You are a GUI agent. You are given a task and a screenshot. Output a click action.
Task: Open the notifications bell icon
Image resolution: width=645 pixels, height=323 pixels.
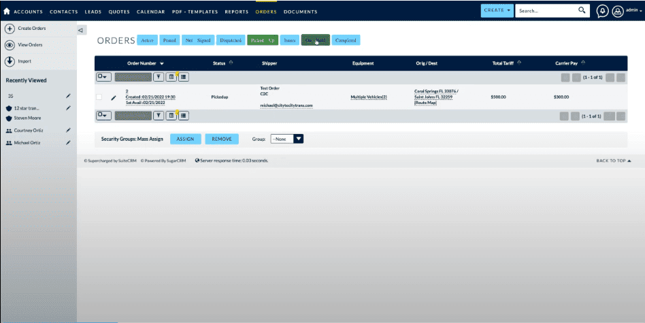pyautogui.click(x=602, y=11)
